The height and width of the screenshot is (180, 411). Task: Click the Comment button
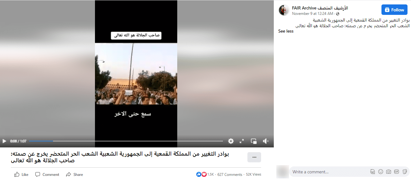pyautogui.click(x=47, y=175)
